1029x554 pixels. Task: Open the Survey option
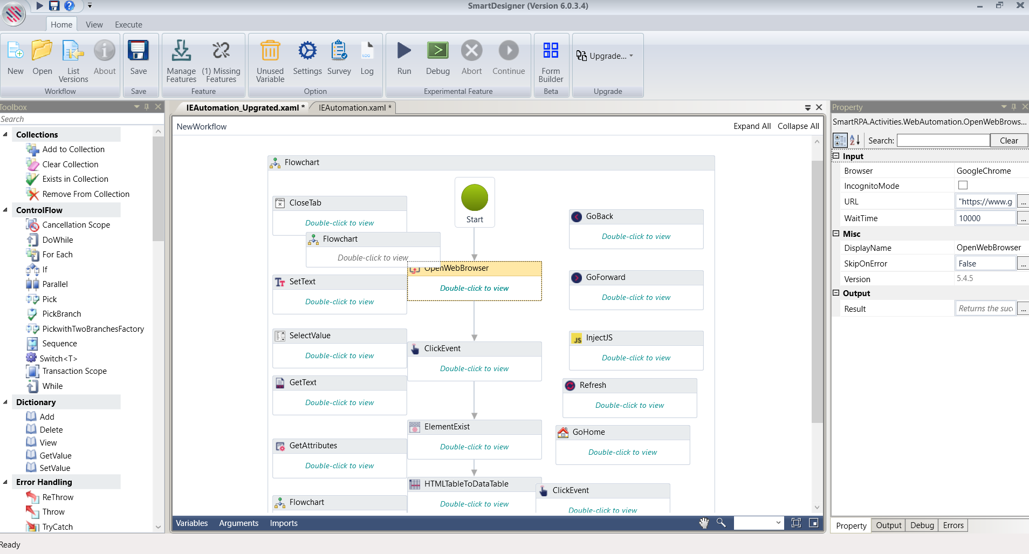pos(339,51)
